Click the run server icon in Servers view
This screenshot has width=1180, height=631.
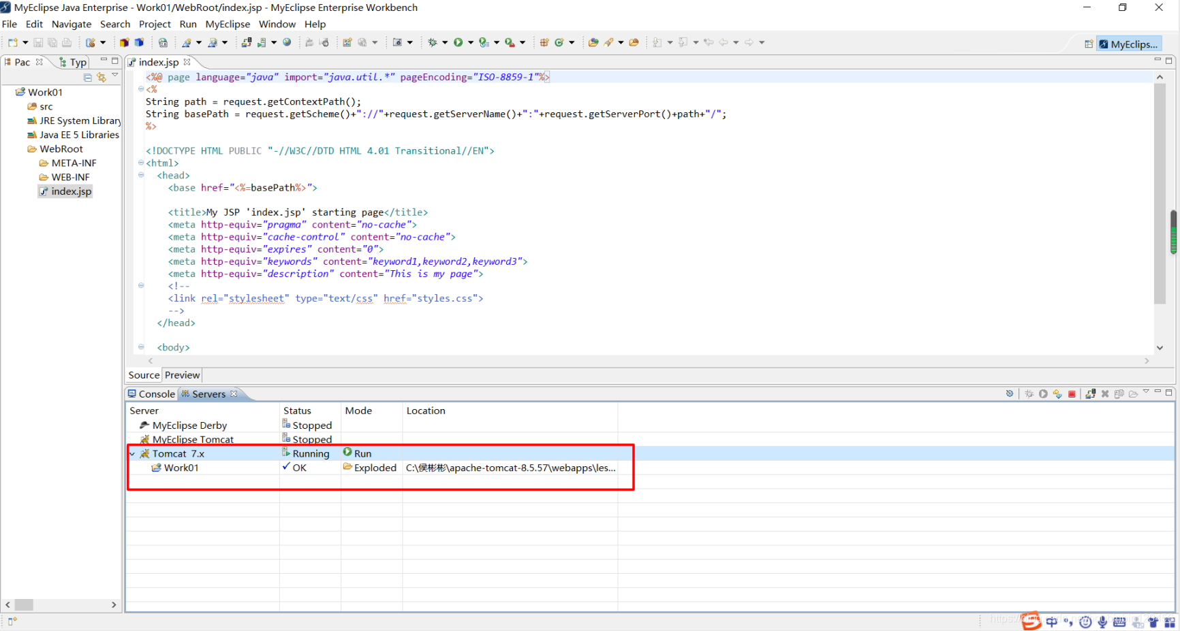click(x=1043, y=394)
